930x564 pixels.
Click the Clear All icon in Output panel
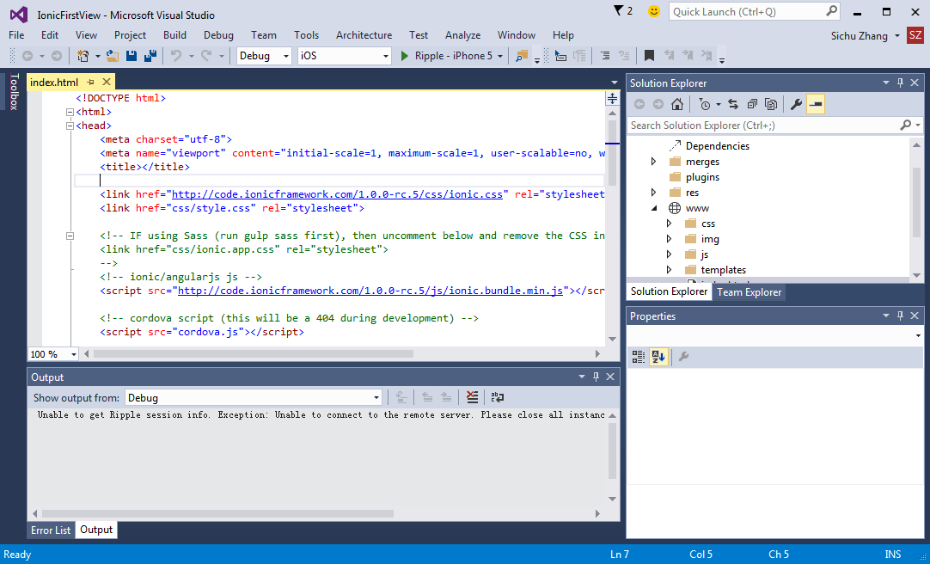coord(472,397)
